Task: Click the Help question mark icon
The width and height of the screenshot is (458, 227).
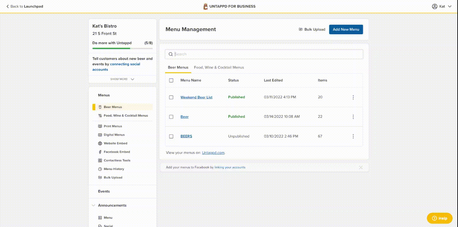Action: [x=434, y=218]
